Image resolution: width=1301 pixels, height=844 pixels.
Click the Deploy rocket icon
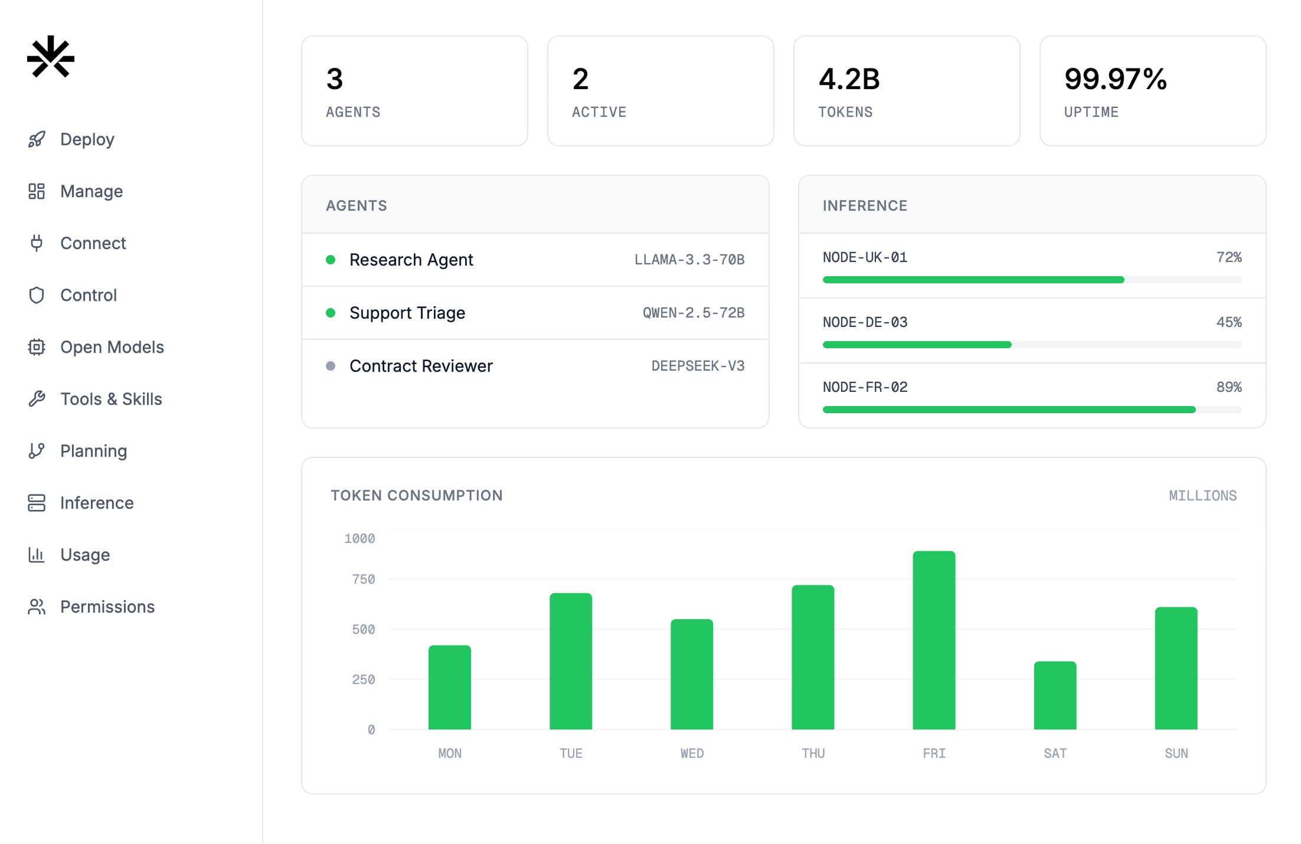37,139
